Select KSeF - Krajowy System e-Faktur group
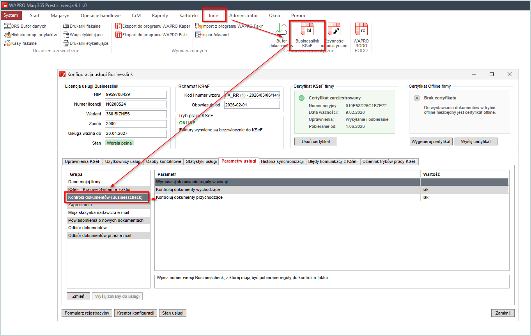This screenshot has height=336, width=531. tap(108, 189)
